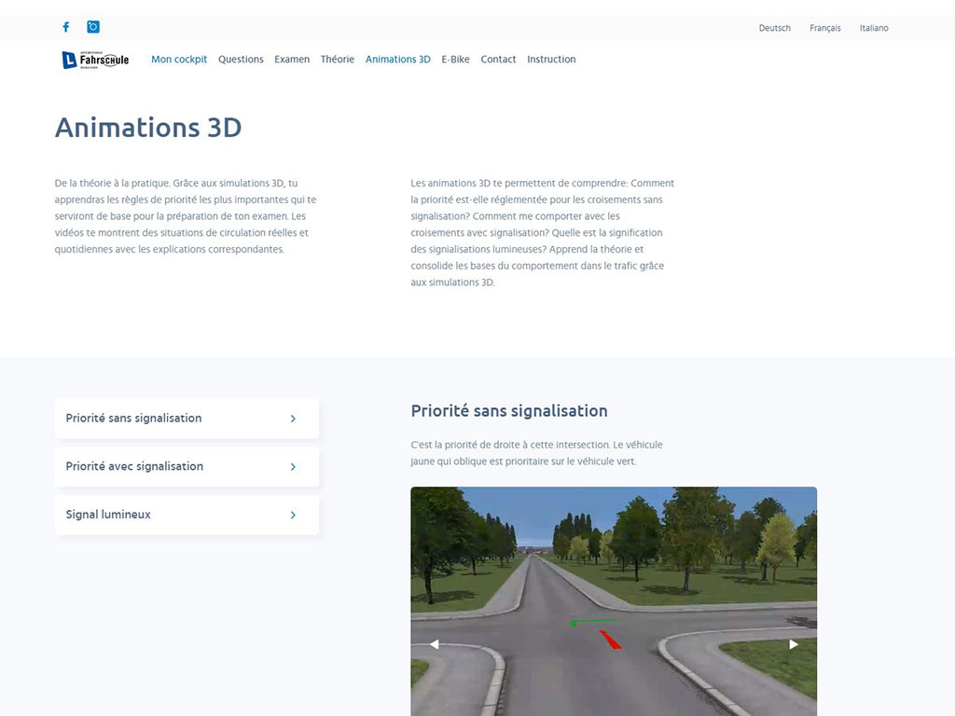
Task: Select Animations 3D in navigation
Action: pyautogui.click(x=398, y=60)
